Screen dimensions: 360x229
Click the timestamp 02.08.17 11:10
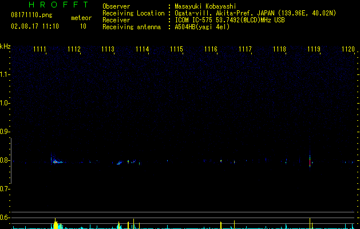tap(35, 26)
